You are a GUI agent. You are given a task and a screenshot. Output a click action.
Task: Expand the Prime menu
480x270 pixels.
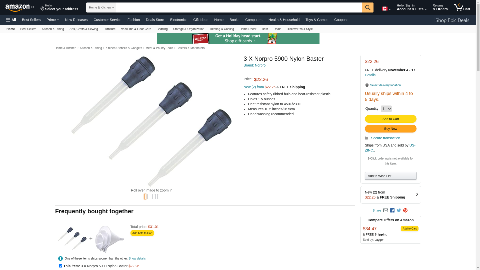[53, 20]
